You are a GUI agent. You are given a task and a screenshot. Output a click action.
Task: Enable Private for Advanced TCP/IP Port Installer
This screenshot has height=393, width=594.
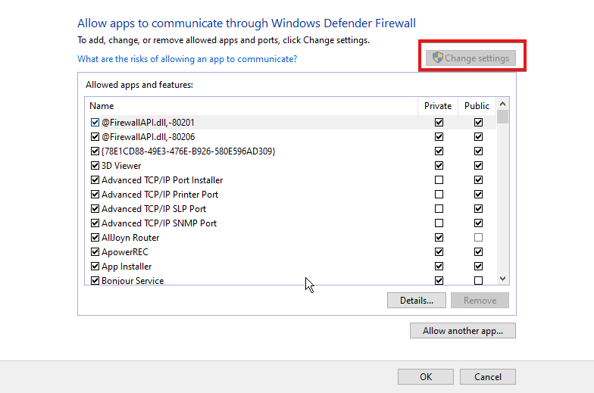tap(439, 180)
